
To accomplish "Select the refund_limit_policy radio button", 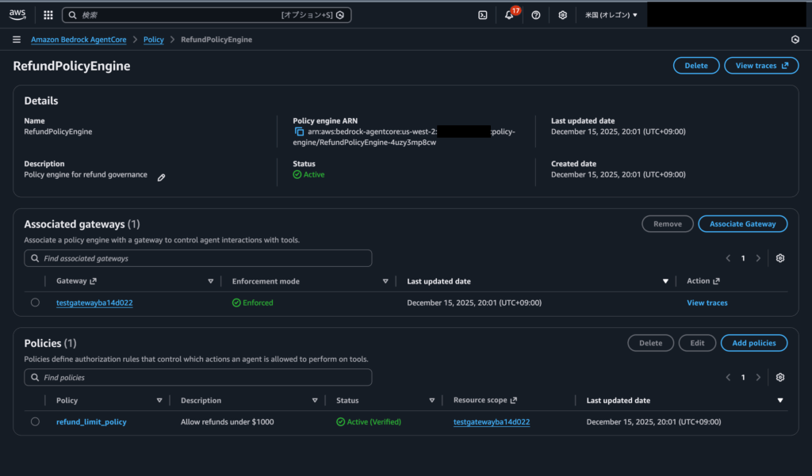I will [x=35, y=422].
